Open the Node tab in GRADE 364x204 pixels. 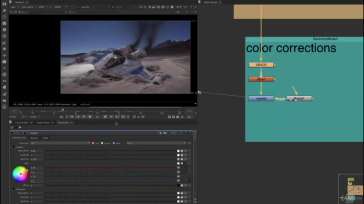coord(45,138)
